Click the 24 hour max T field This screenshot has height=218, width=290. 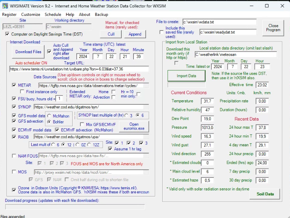pos(262,127)
